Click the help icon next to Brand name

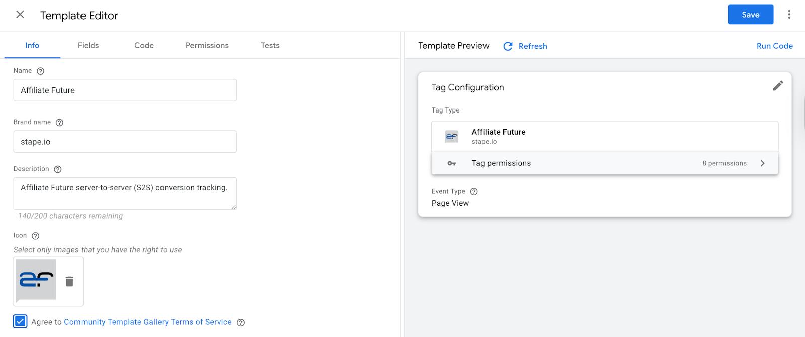pyautogui.click(x=59, y=123)
